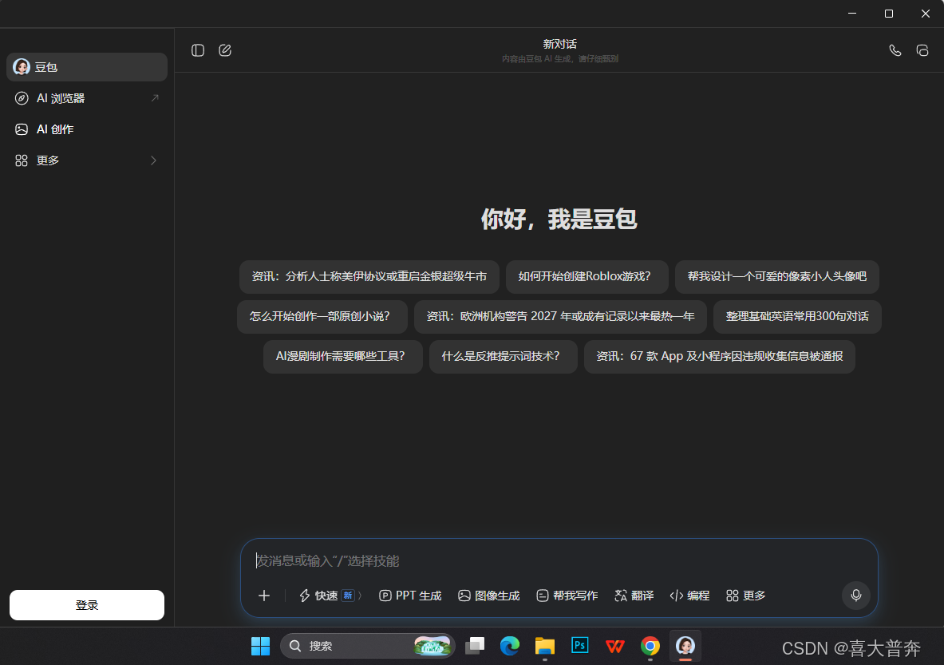This screenshot has height=665, width=944.
Task: Click the plus attachment icon
Action: coord(263,596)
